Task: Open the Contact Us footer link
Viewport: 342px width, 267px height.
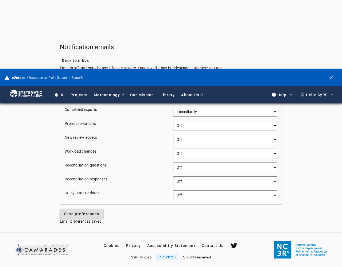Action: (212, 246)
